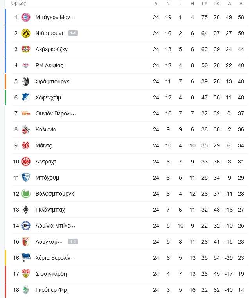The height and width of the screenshot is (298, 250).
Task: Open the 1-1 live score badge next to Ντόρτμουντ
Action: pos(73,33)
